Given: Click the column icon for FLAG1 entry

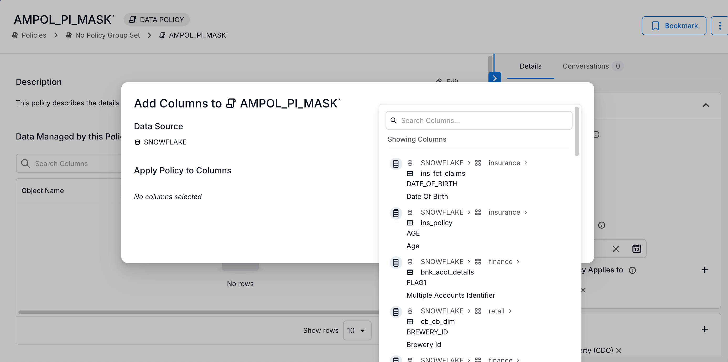Looking at the screenshot, I should (396, 262).
